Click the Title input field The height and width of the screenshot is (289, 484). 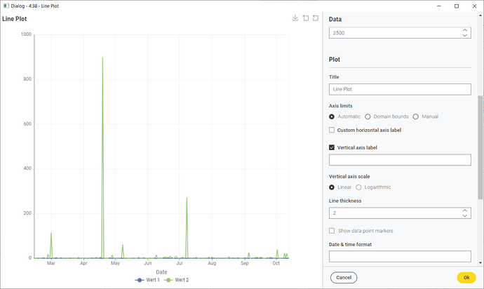tap(399, 90)
